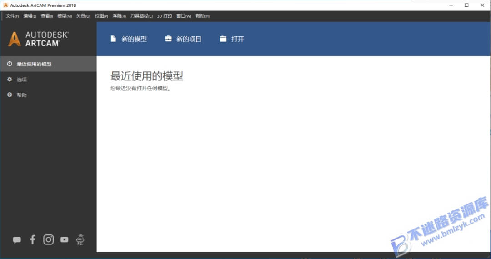Image resolution: width=491 pixels, height=259 pixels.
Task: Click the question mark icon beside 帮助
Action: 10,95
